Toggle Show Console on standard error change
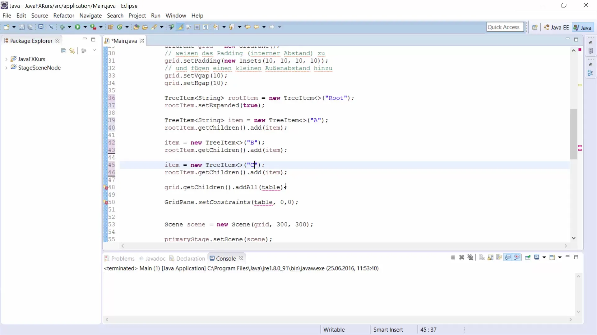Screen dimensions: 597x335 pos(517,257)
